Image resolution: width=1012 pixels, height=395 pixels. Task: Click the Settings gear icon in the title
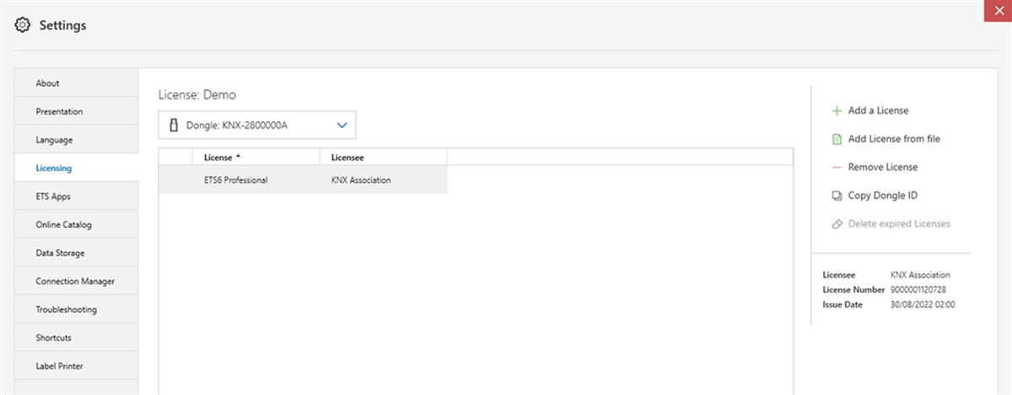click(24, 25)
